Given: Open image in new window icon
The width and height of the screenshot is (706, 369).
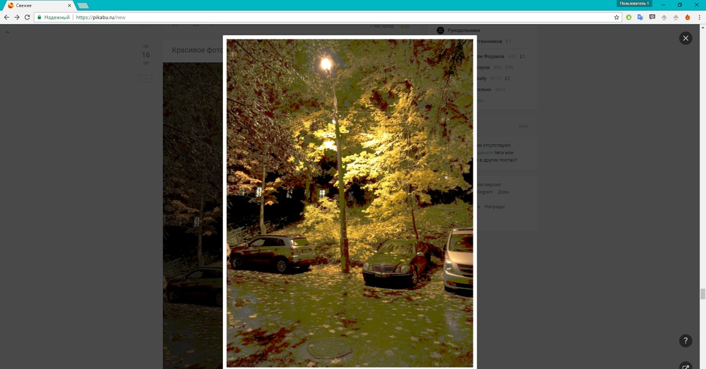Looking at the screenshot, I should click(x=685, y=366).
